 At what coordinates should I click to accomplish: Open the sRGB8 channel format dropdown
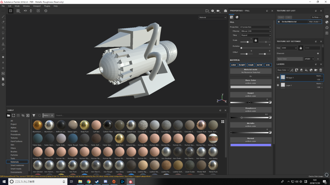tap(309, 59)
